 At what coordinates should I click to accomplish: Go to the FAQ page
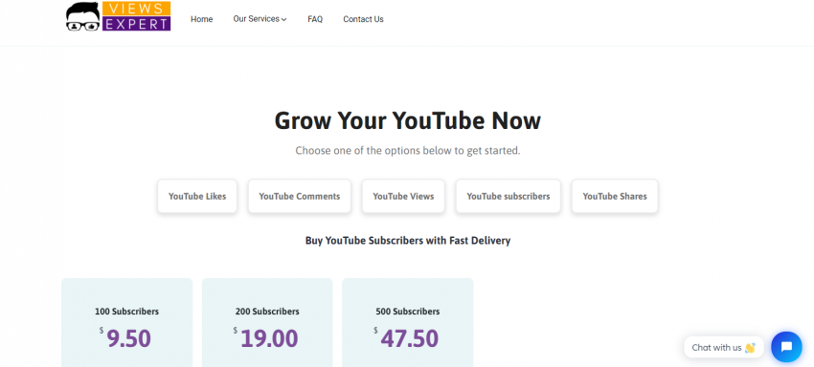315,19
